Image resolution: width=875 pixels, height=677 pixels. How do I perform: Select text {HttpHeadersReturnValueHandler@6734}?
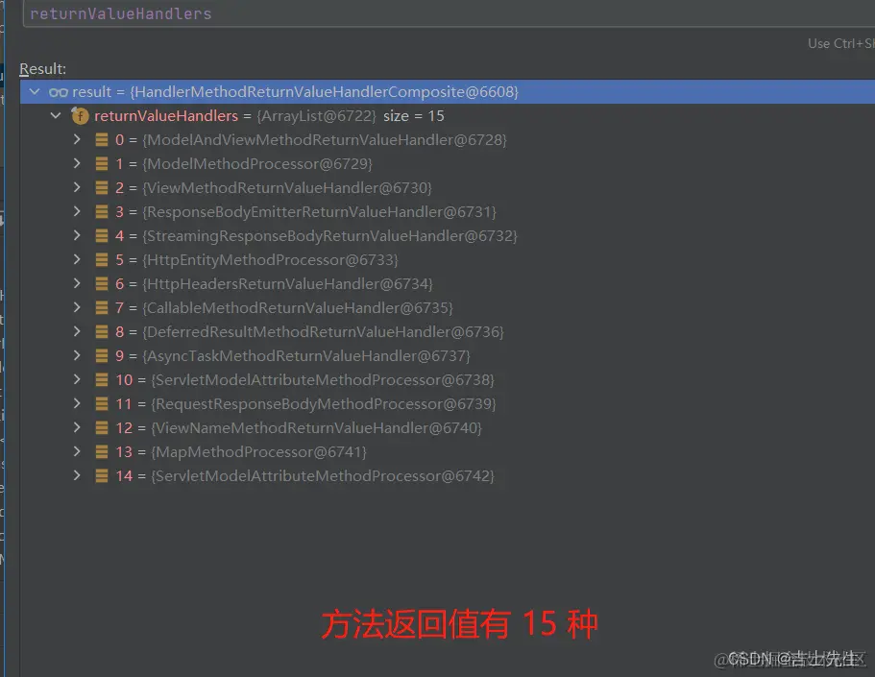coord(287,283)
